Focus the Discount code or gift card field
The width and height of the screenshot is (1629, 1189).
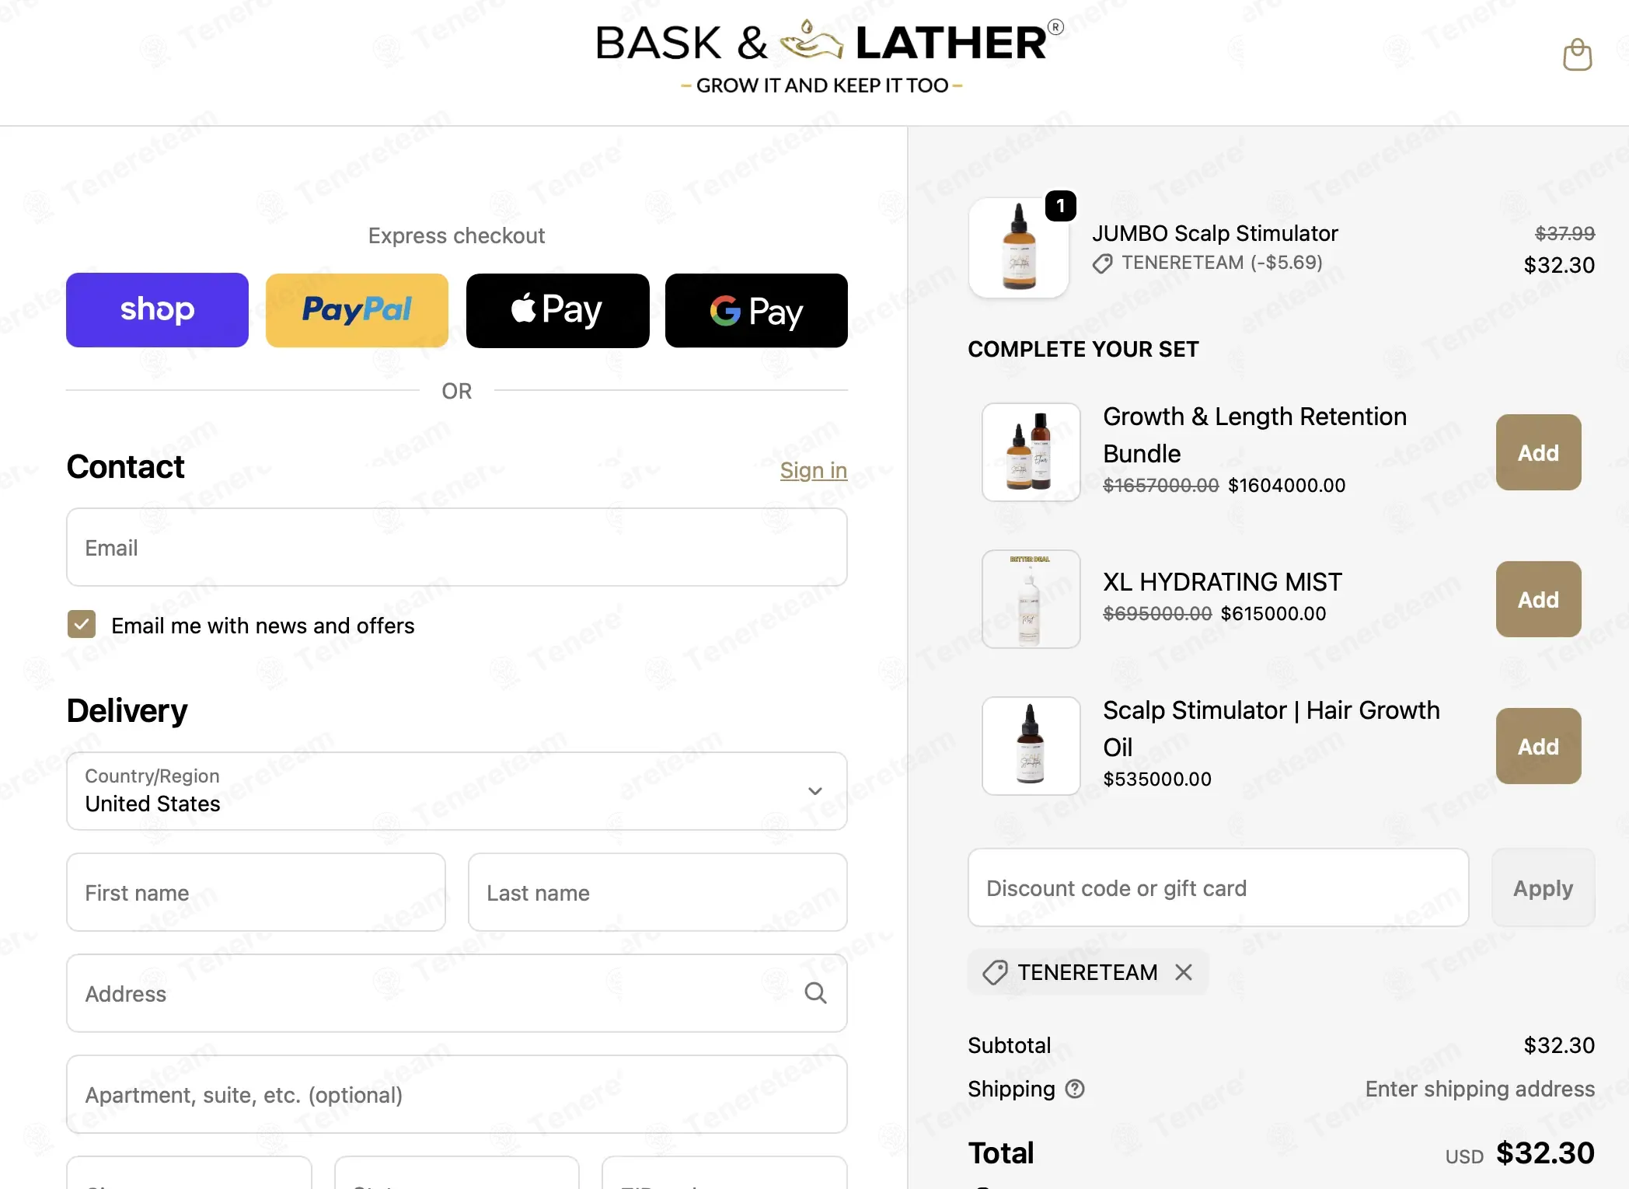(x=1218, y=887)
